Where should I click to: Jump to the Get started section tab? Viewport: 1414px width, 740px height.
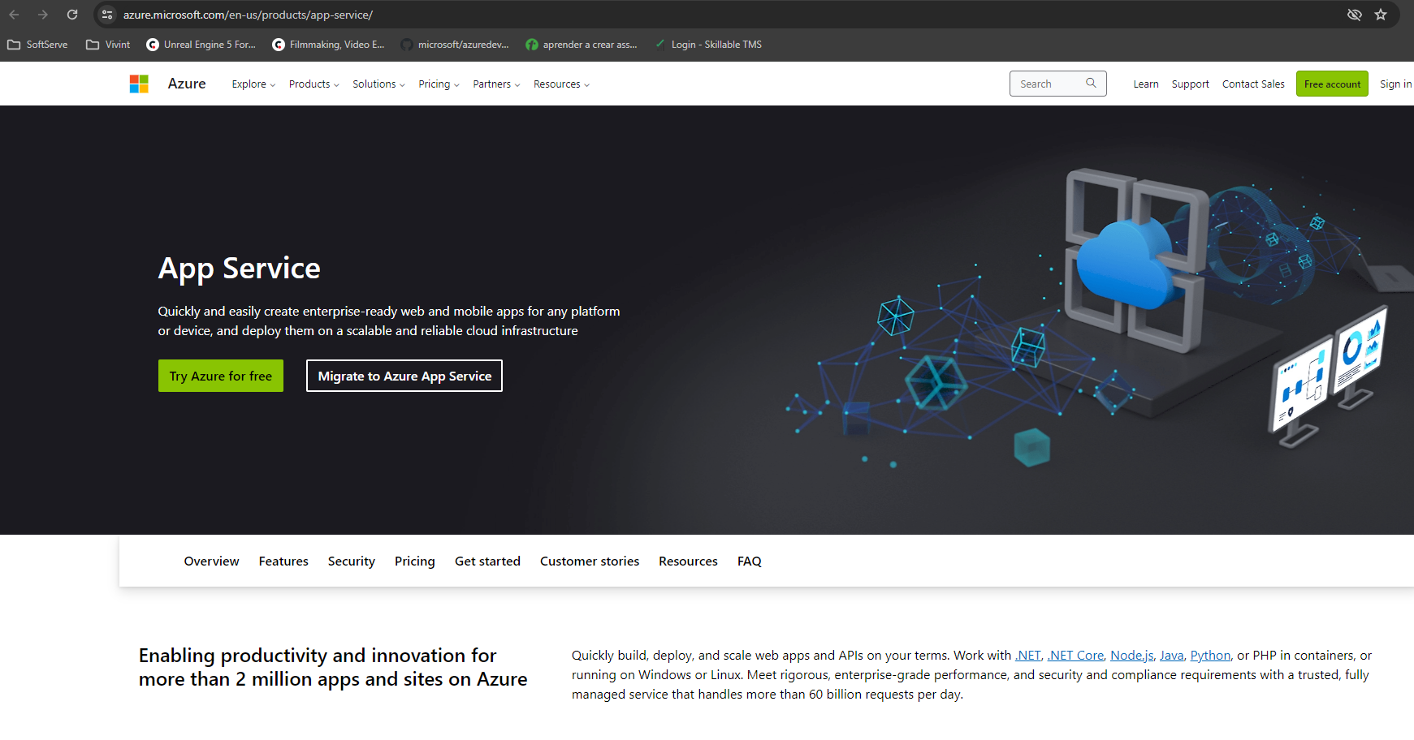pos(487,561)
